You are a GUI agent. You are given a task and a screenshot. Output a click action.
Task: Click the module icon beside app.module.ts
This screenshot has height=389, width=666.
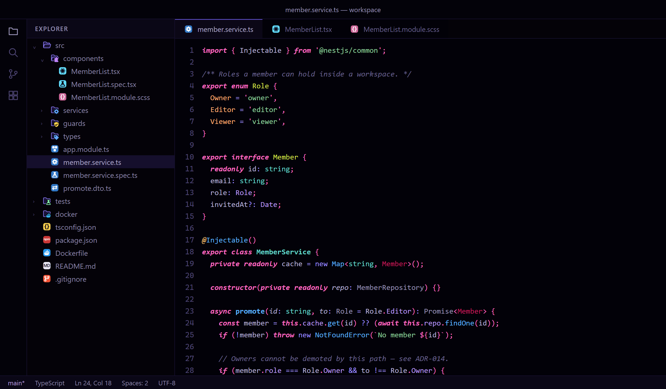55,149
